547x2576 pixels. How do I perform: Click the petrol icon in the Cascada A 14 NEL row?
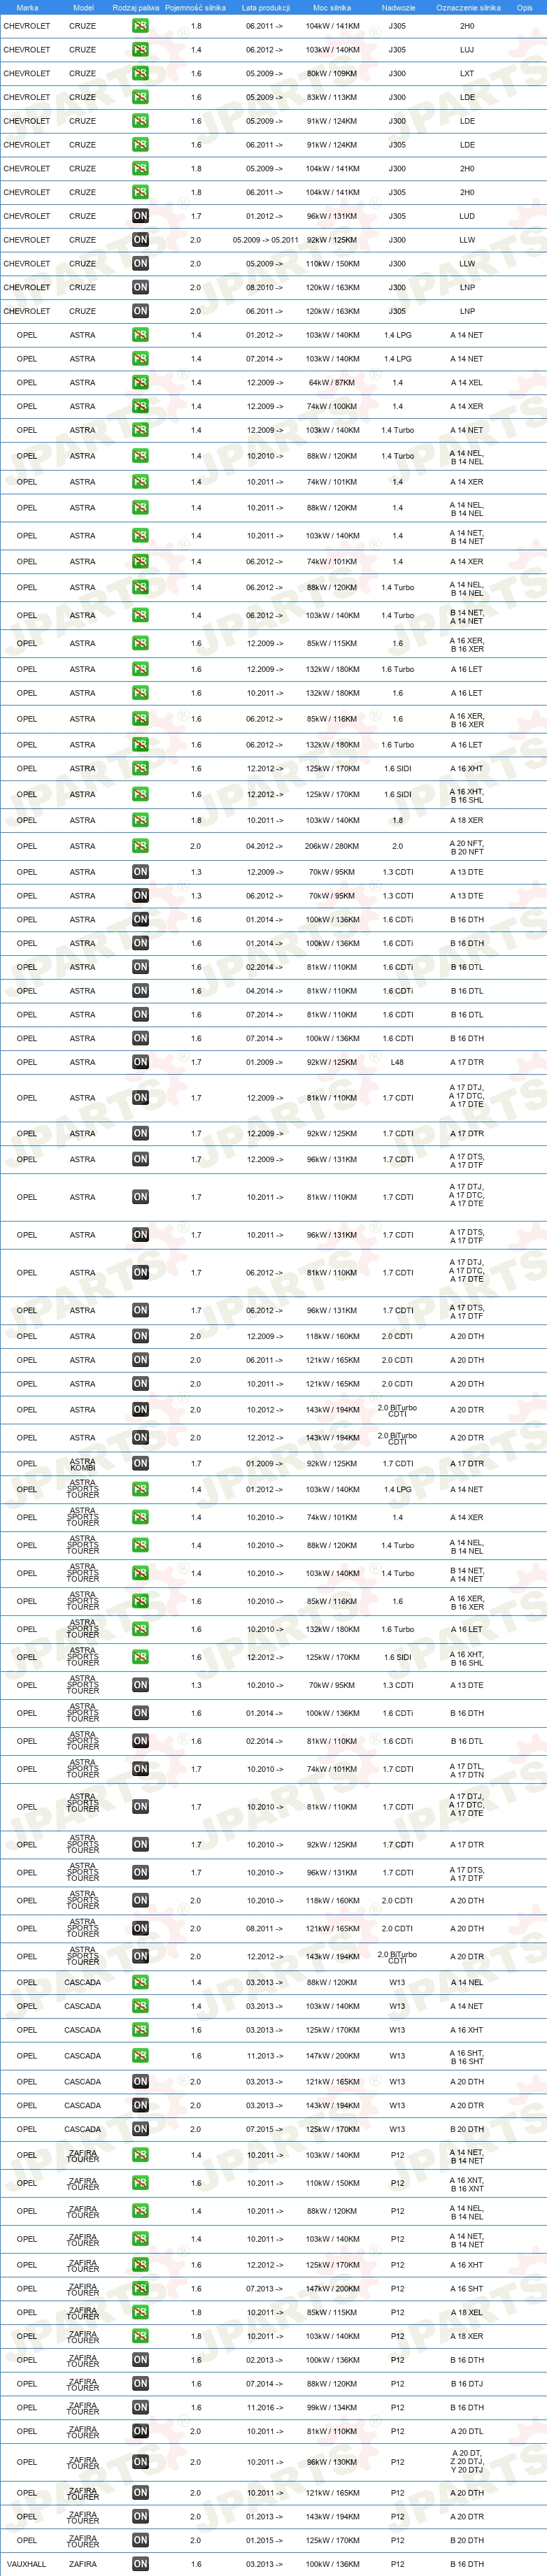pos(140,1982)
